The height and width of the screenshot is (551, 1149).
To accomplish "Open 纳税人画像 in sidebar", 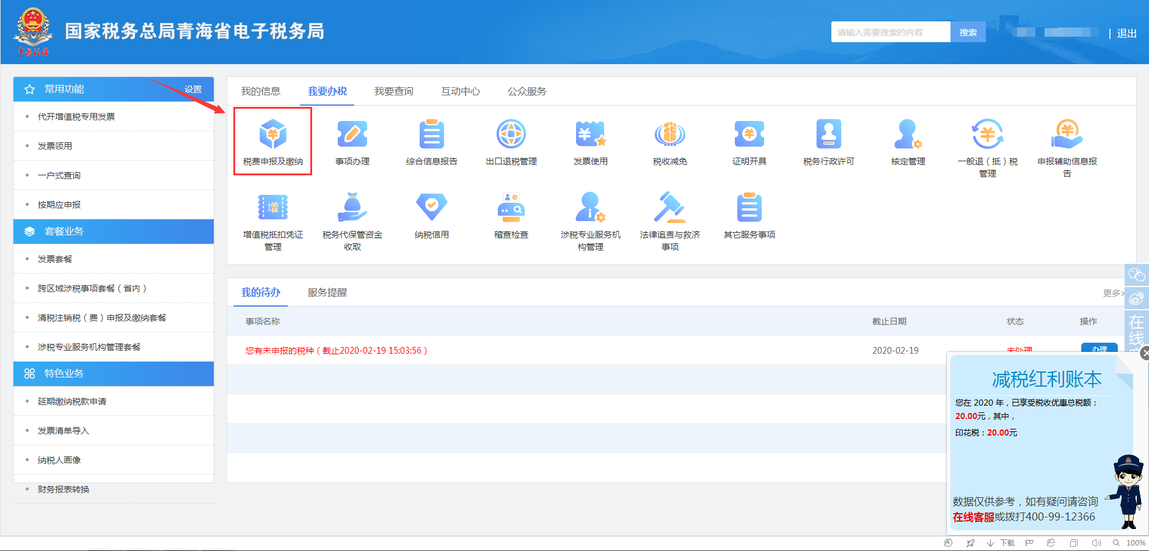I will click(59, 460).
